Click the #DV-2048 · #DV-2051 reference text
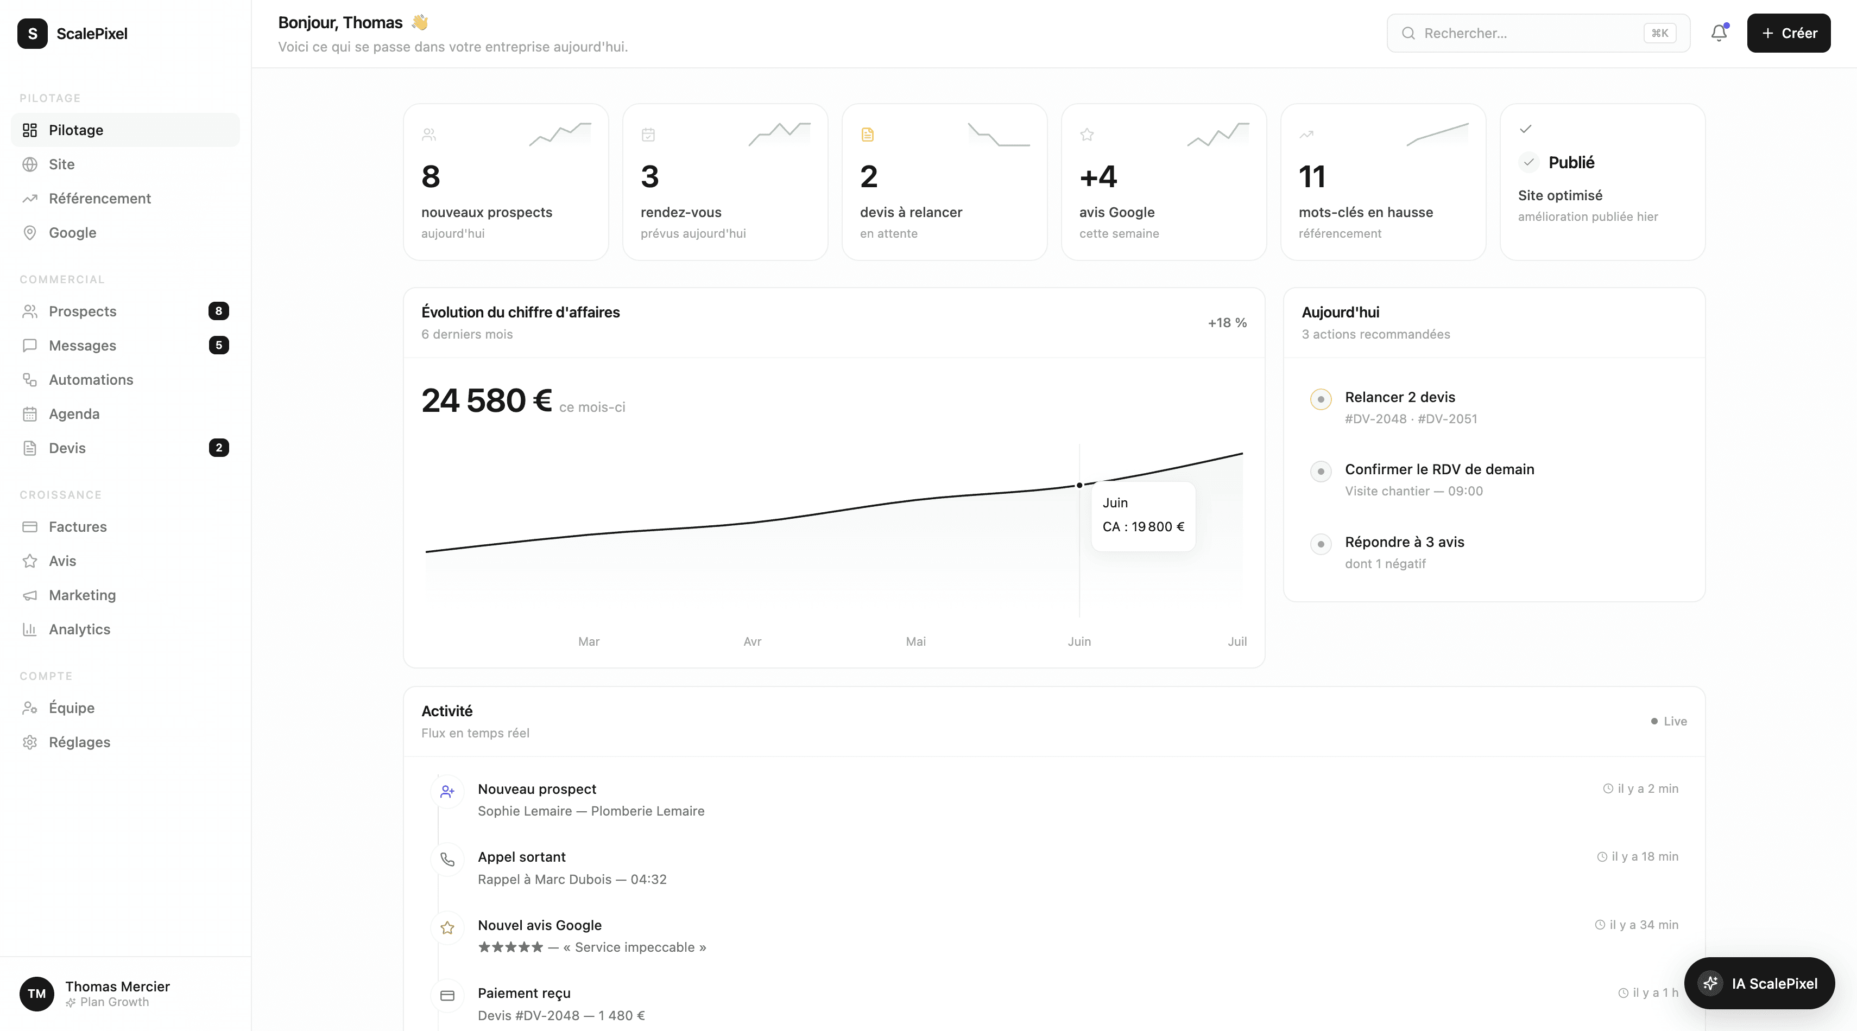This screenshot has width=1857, height=1031. click(x=1411, y=419)
